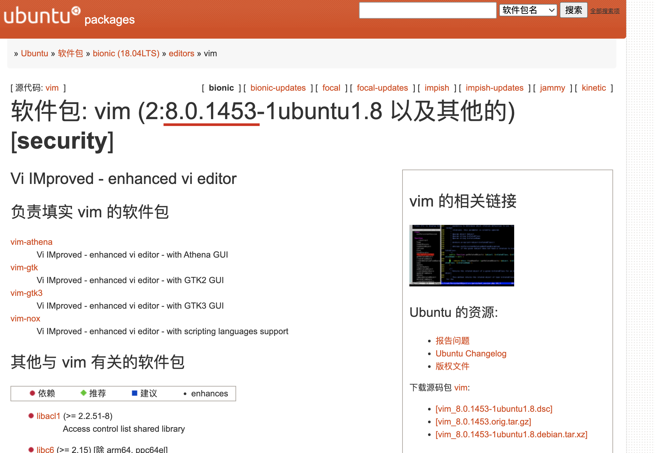Click the red depends legend dot
The image size is (655, 453).
click(x=32, y=393)
